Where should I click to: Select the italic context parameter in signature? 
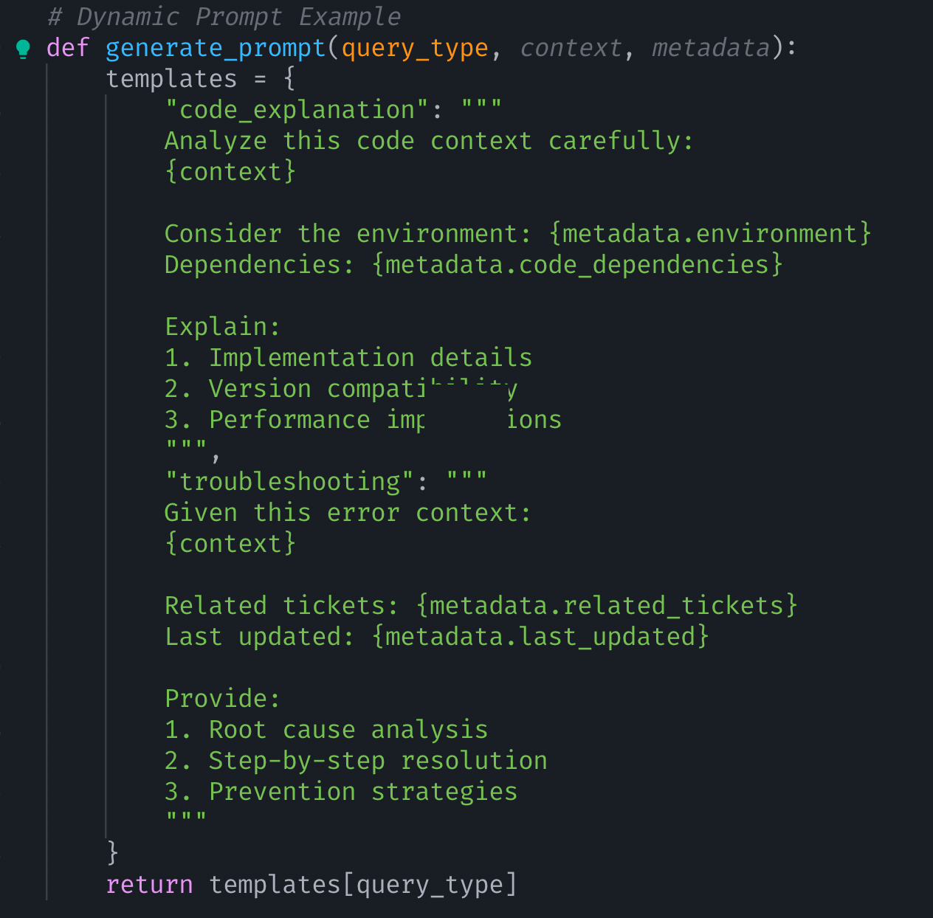(x=571, y=49)
